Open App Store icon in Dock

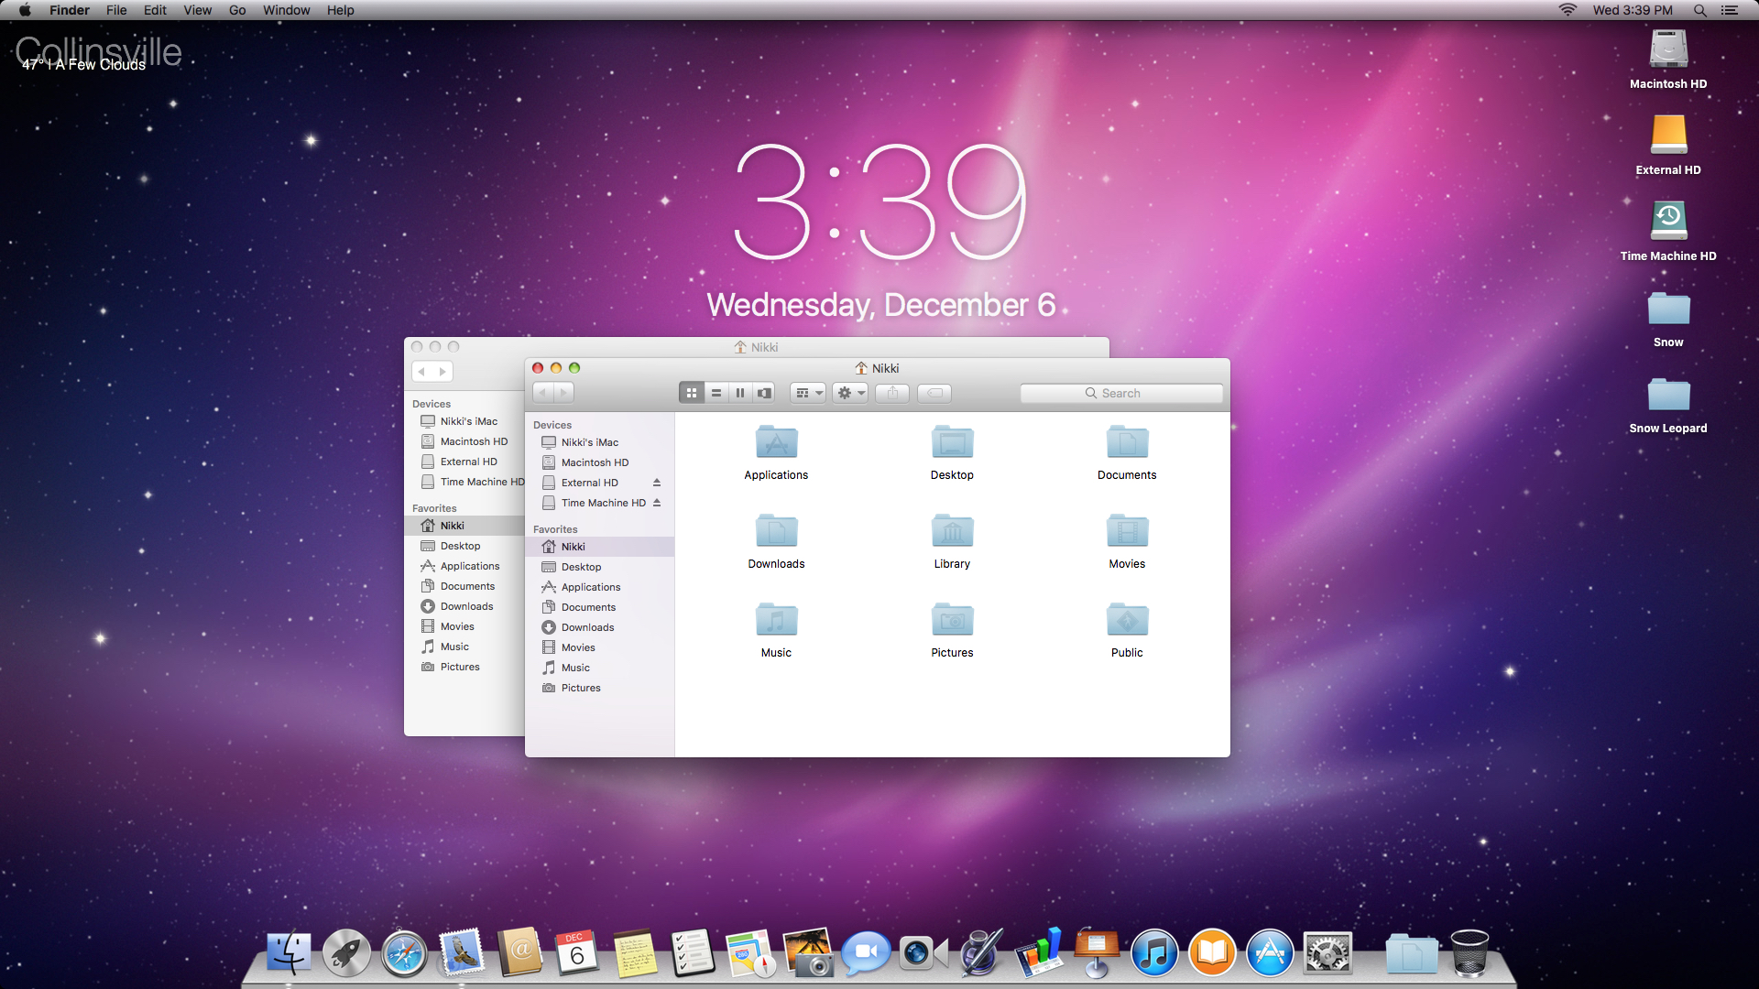tap(1270, 953)
